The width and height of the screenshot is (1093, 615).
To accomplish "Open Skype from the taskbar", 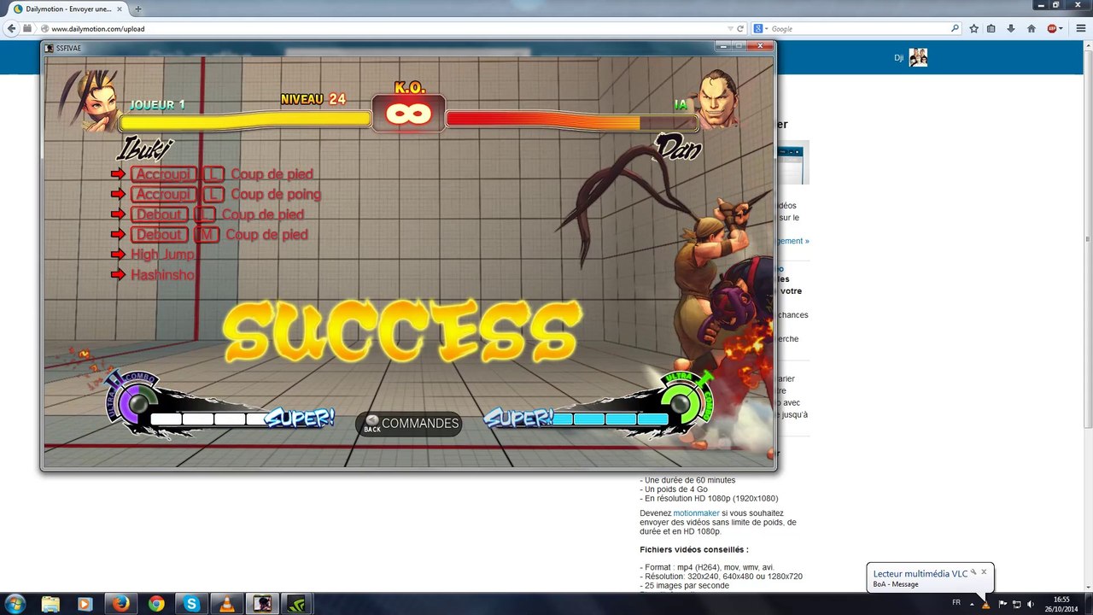I will tap(191, 604).
